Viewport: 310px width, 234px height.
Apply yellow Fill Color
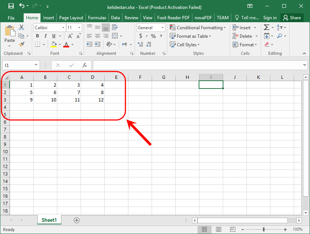tap(54, 44)
